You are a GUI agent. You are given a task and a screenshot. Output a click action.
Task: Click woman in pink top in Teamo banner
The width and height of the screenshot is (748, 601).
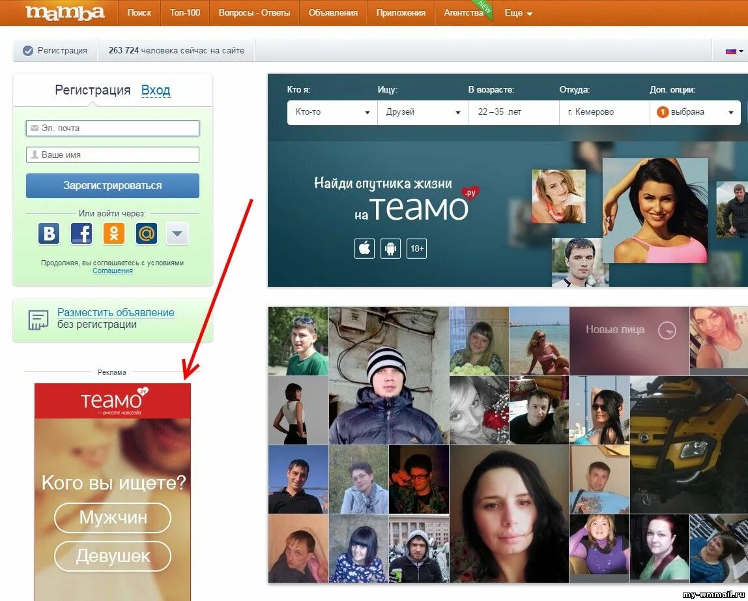point(655,211)
